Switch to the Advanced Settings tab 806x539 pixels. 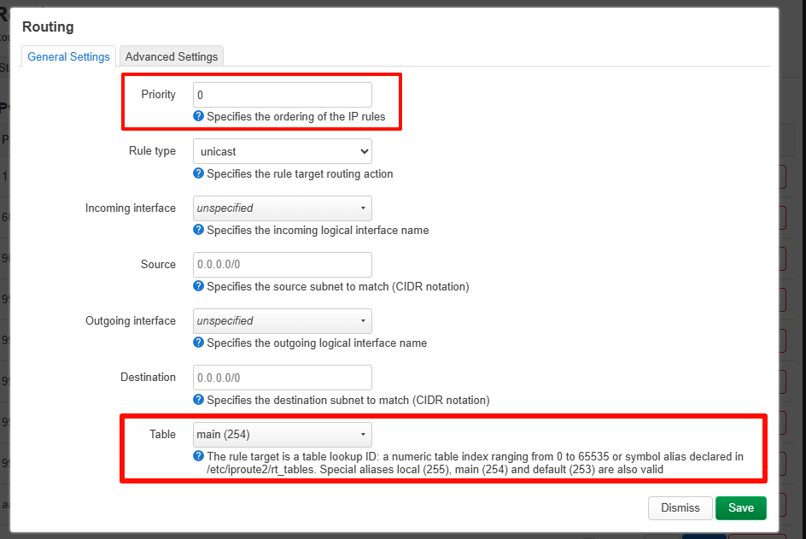(x=172, y=56)
